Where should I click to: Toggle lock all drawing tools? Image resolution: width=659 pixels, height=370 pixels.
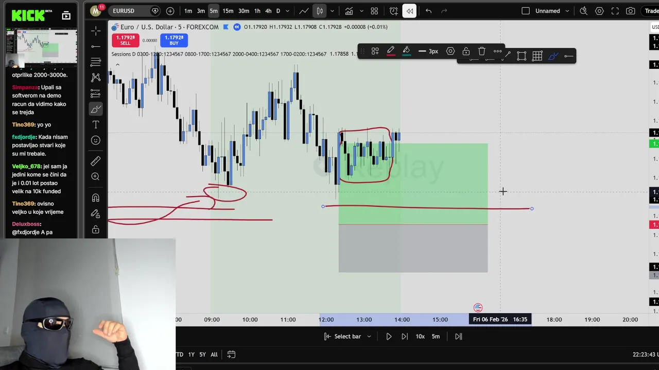point(96,229)
